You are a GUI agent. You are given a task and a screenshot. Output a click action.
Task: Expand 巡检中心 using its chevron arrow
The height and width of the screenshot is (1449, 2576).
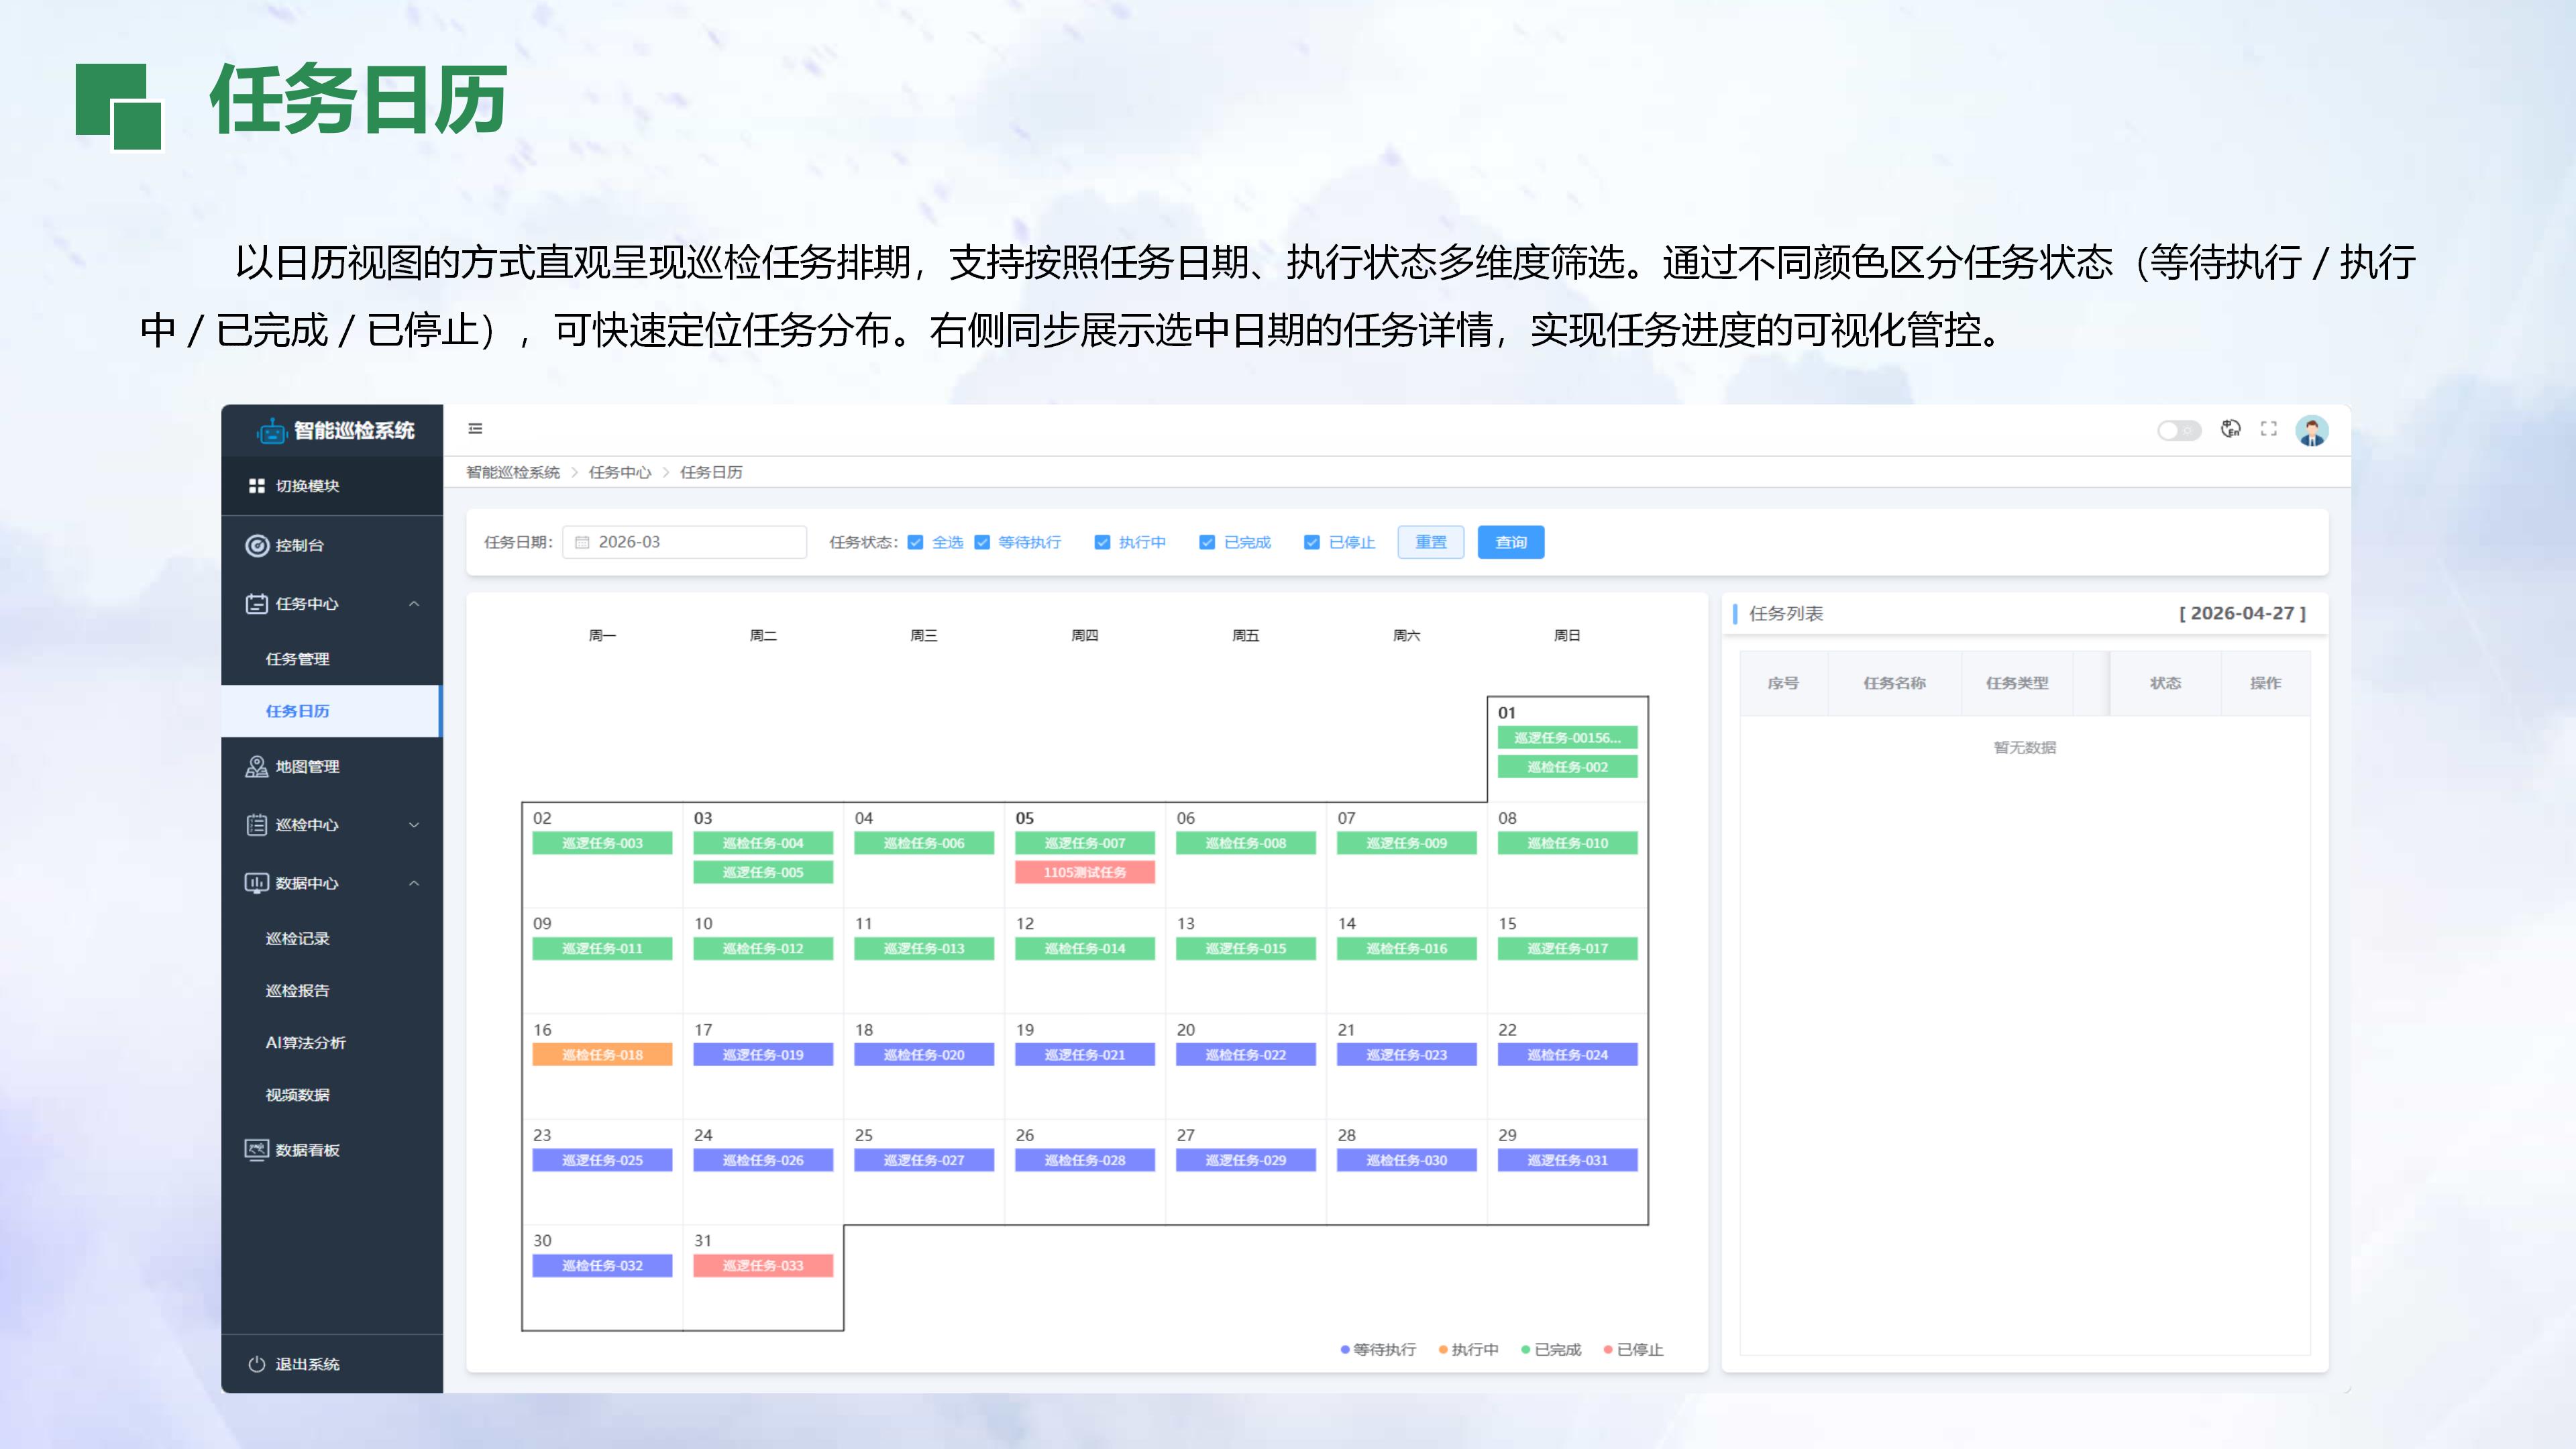coord(414,825)
